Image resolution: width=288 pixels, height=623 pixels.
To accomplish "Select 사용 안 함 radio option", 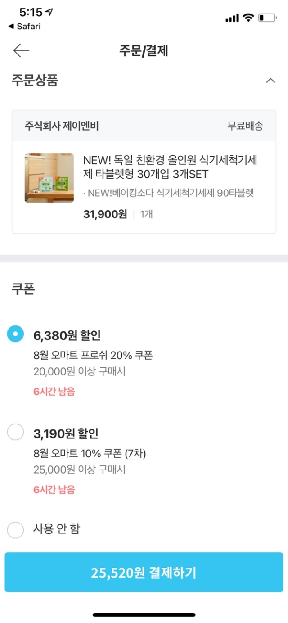I will [x=15, y=529].
